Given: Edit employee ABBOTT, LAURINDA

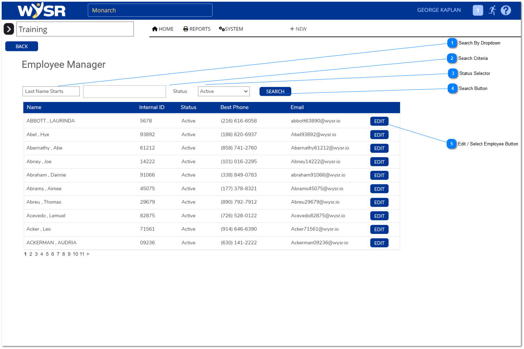Looking at the screenshot, I should click(x=379, y=121).
